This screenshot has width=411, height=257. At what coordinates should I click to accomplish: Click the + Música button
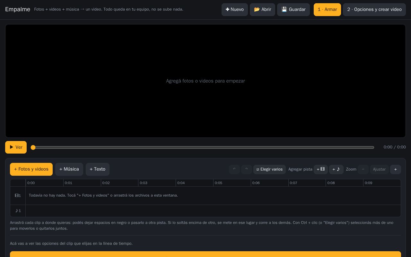click(x=69, y=169)
